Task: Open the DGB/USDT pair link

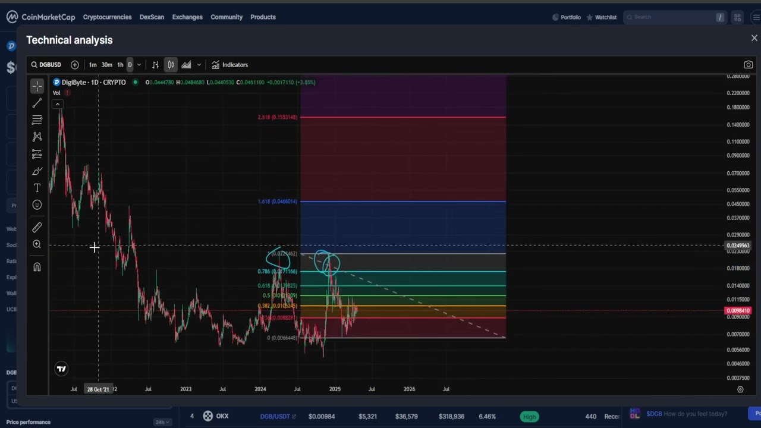Action: click(278, 417)
